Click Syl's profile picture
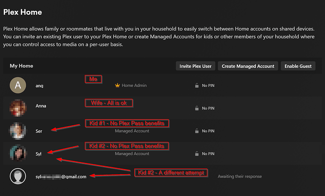 (18, 153)
